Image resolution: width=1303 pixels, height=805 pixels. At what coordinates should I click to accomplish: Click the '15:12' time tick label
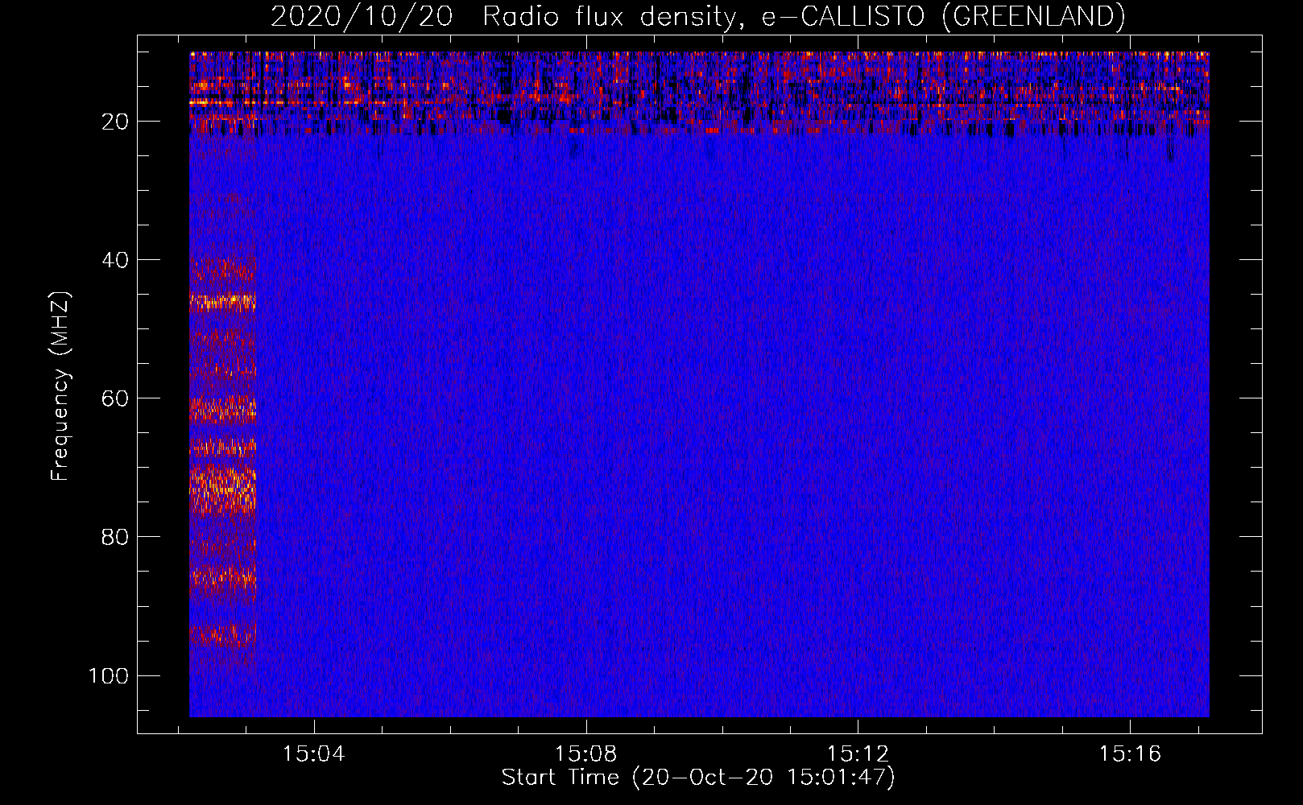tap(858, 753)
